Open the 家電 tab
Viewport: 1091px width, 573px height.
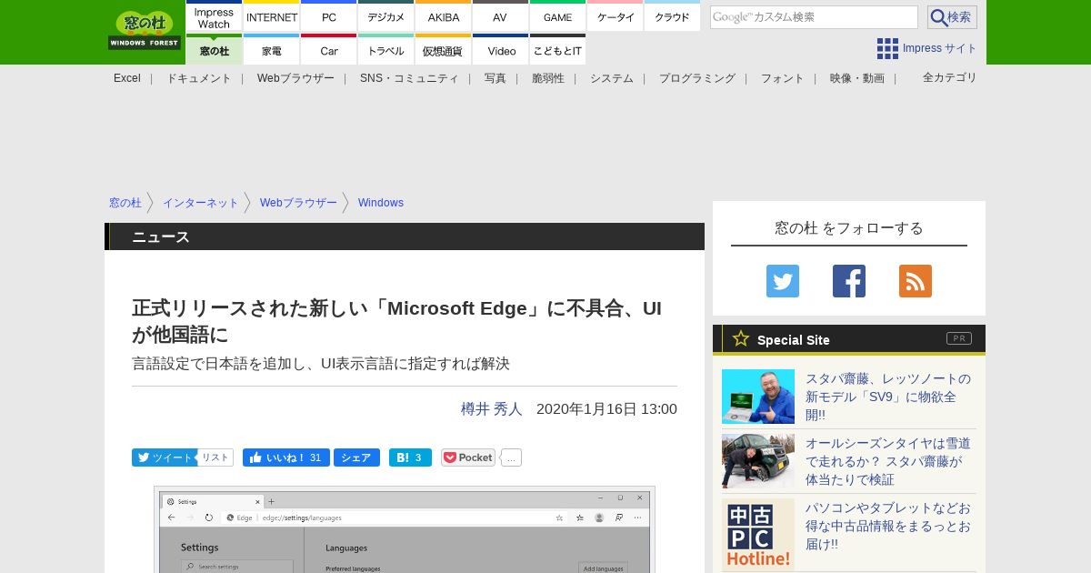(x=272, y=50)
